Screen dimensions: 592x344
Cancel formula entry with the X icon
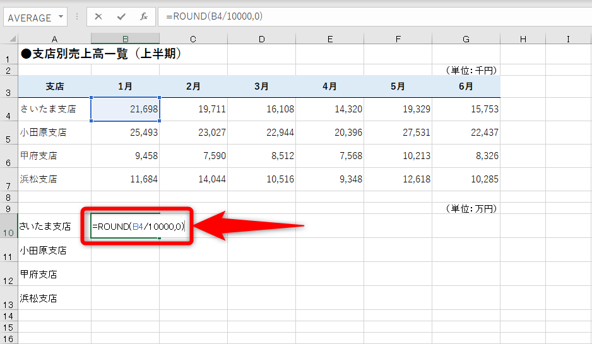click(x=98, y=16)
